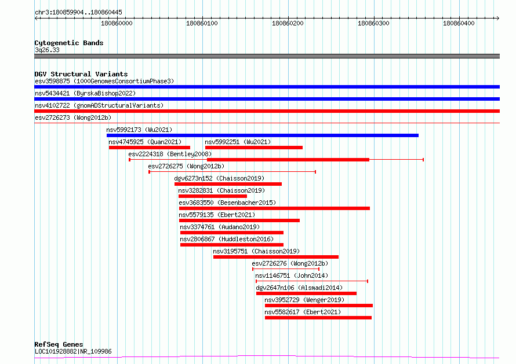Open nsv3952729 Wenger2019 variant label

[304, 300]
